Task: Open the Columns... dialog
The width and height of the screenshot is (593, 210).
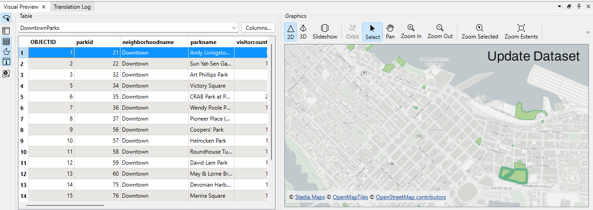Action: click(x=258, y=28)
